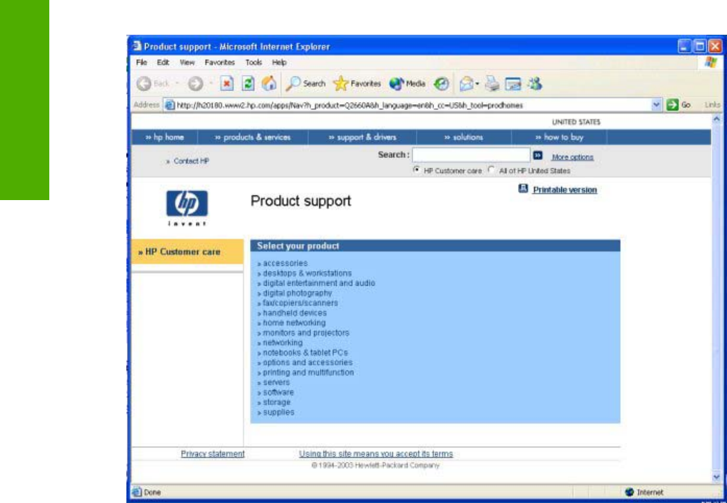Click the printable version printer icon

tap(523, 188)
